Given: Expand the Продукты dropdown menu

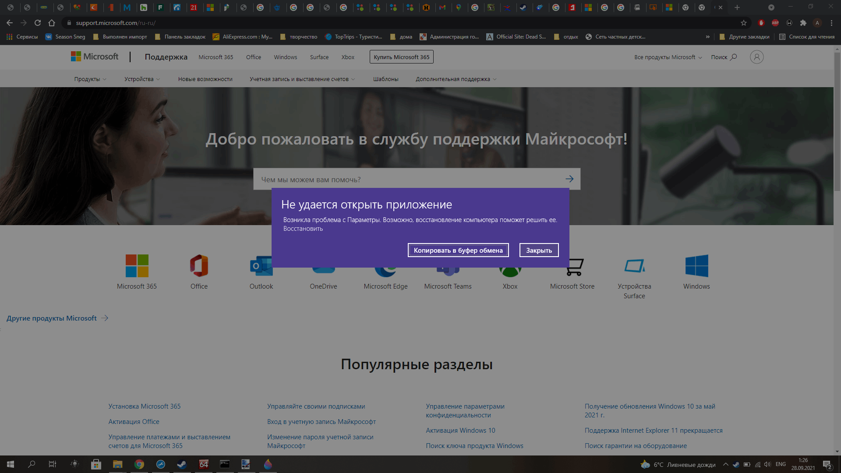Looking at the screenshot, I should [x=90, y=79].
